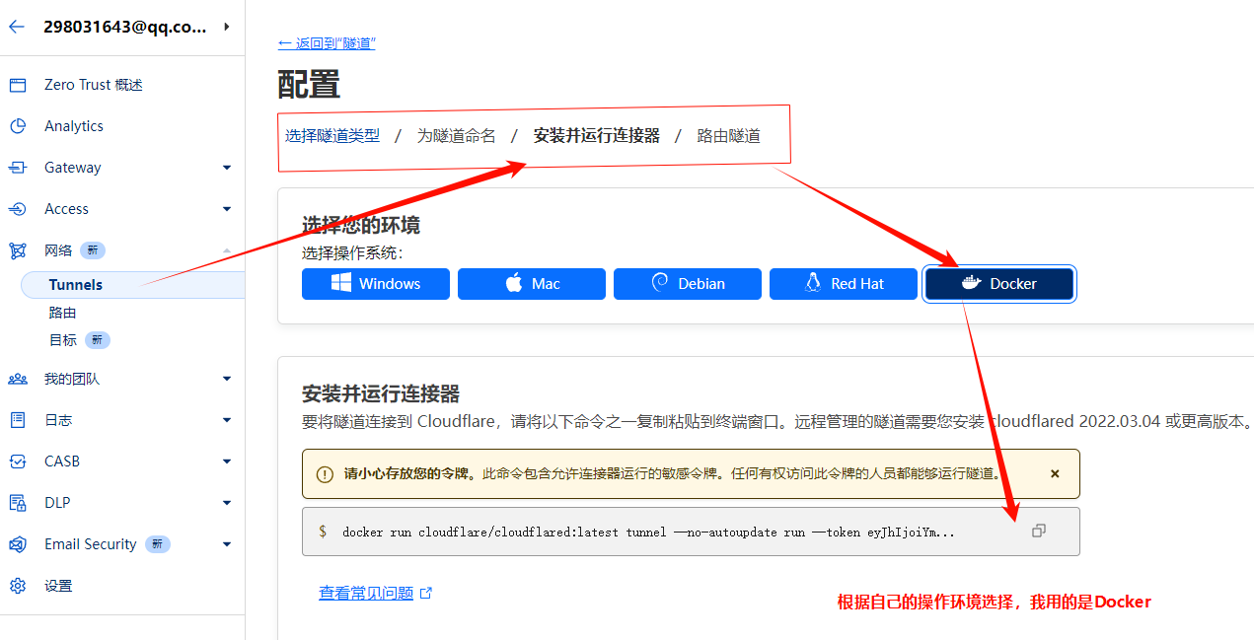
Task: Click the 配置 page heading
Action: tap(309, 84)
